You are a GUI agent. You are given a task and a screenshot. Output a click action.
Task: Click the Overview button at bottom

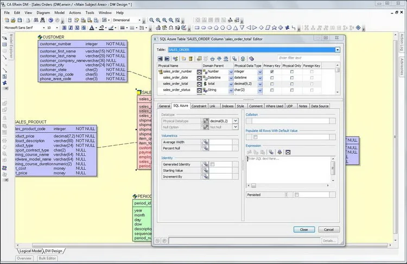tap(24, 258)
